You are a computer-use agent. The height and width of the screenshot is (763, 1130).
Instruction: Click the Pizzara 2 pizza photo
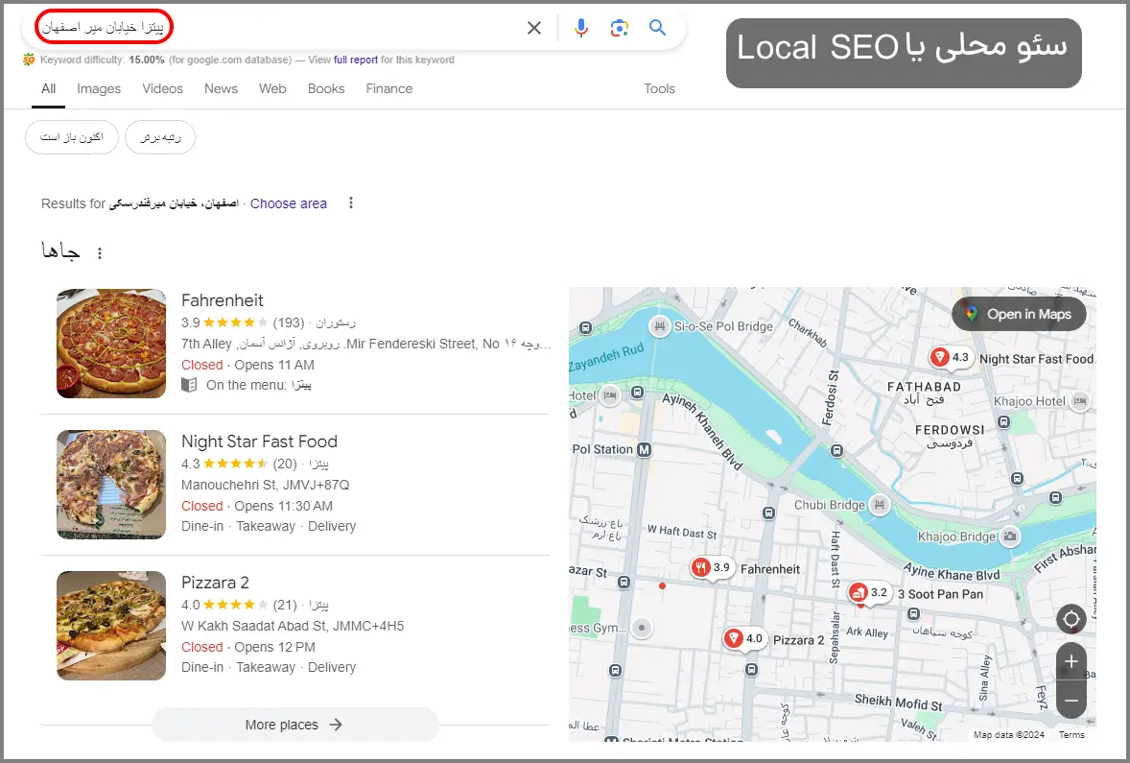(111, 625)
